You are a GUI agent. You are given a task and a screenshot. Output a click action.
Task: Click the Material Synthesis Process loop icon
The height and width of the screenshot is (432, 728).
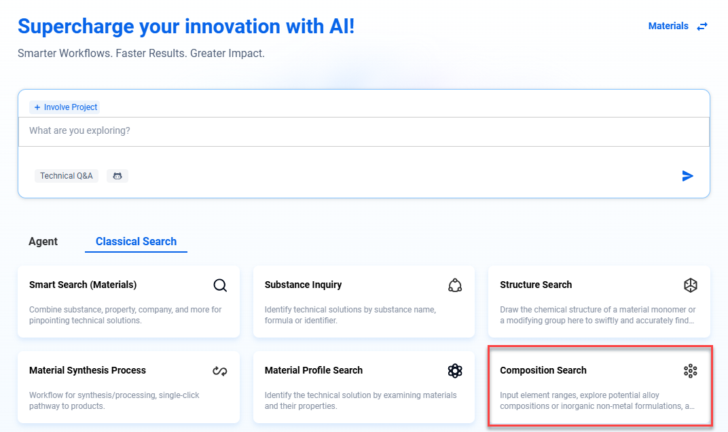[x=220, y=371]
